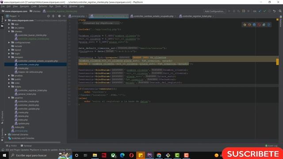Screen dimensions: 283x159
Task: Open Search Everywhere magnifier icon
Action: click(x=280, y=11)
